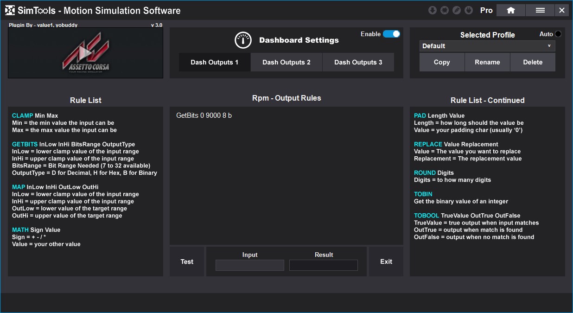
Task: Click the starburst status icon in title bar
Action: point(445,10)
